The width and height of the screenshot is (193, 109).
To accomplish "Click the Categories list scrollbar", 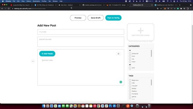I will 151,53.
